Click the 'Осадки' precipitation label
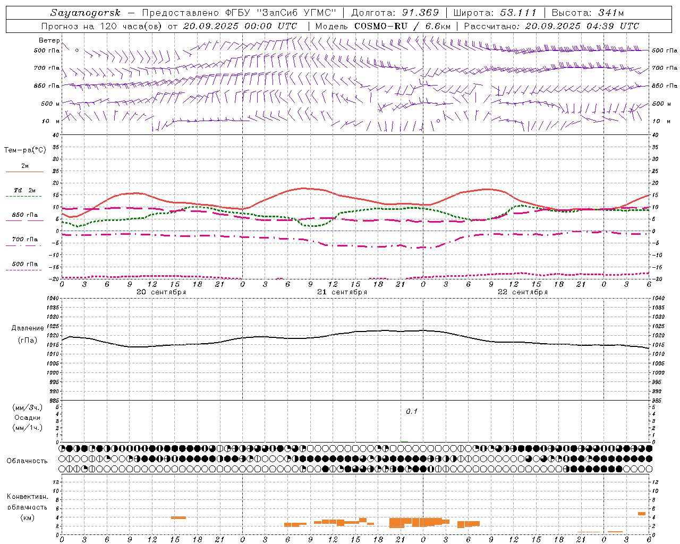The height and width of the screenshot is (544, 680). [28, 418]
